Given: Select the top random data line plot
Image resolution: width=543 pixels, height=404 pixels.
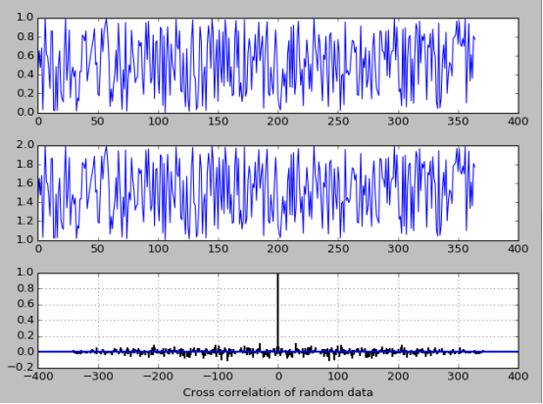Looking at the screenshot, I should [x=278, y=65].
